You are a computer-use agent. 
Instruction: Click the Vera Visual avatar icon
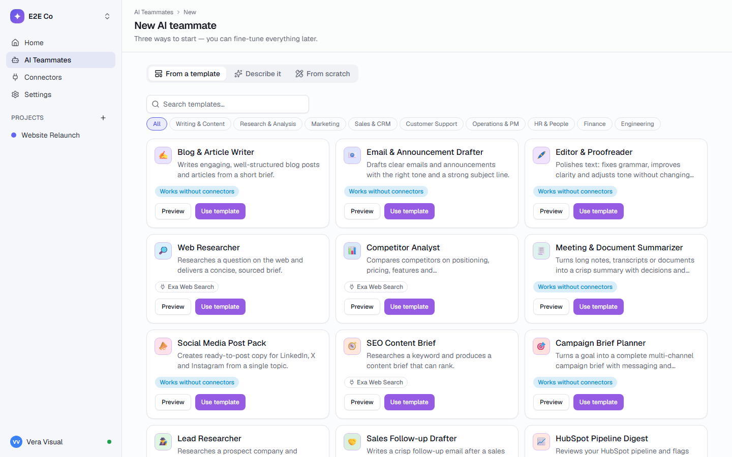coord(16,442)
